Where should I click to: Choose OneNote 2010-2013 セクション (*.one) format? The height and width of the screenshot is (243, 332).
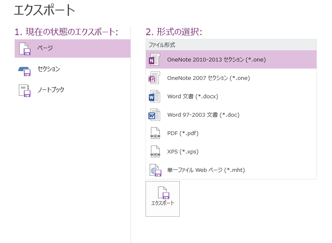point(231,59)
